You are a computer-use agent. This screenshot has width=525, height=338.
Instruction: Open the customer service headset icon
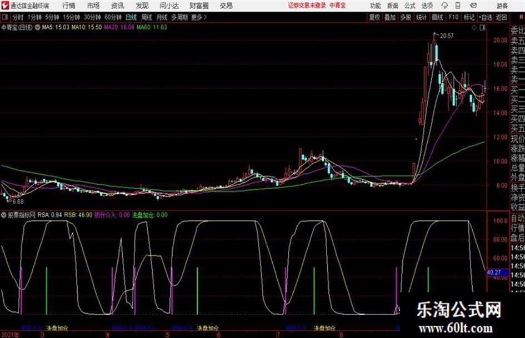click(444, 6)
